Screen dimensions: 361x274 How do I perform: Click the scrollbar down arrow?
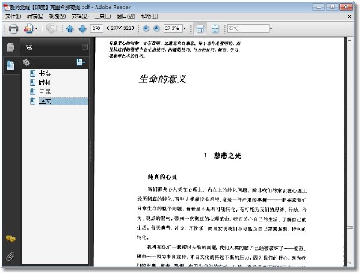[350, 263]
